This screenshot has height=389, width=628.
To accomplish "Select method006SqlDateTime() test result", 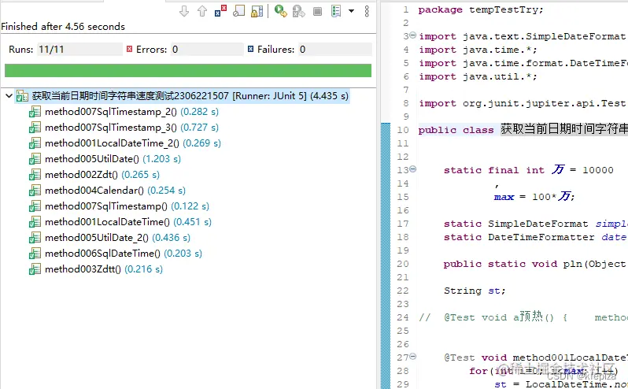I will (124, 254).
